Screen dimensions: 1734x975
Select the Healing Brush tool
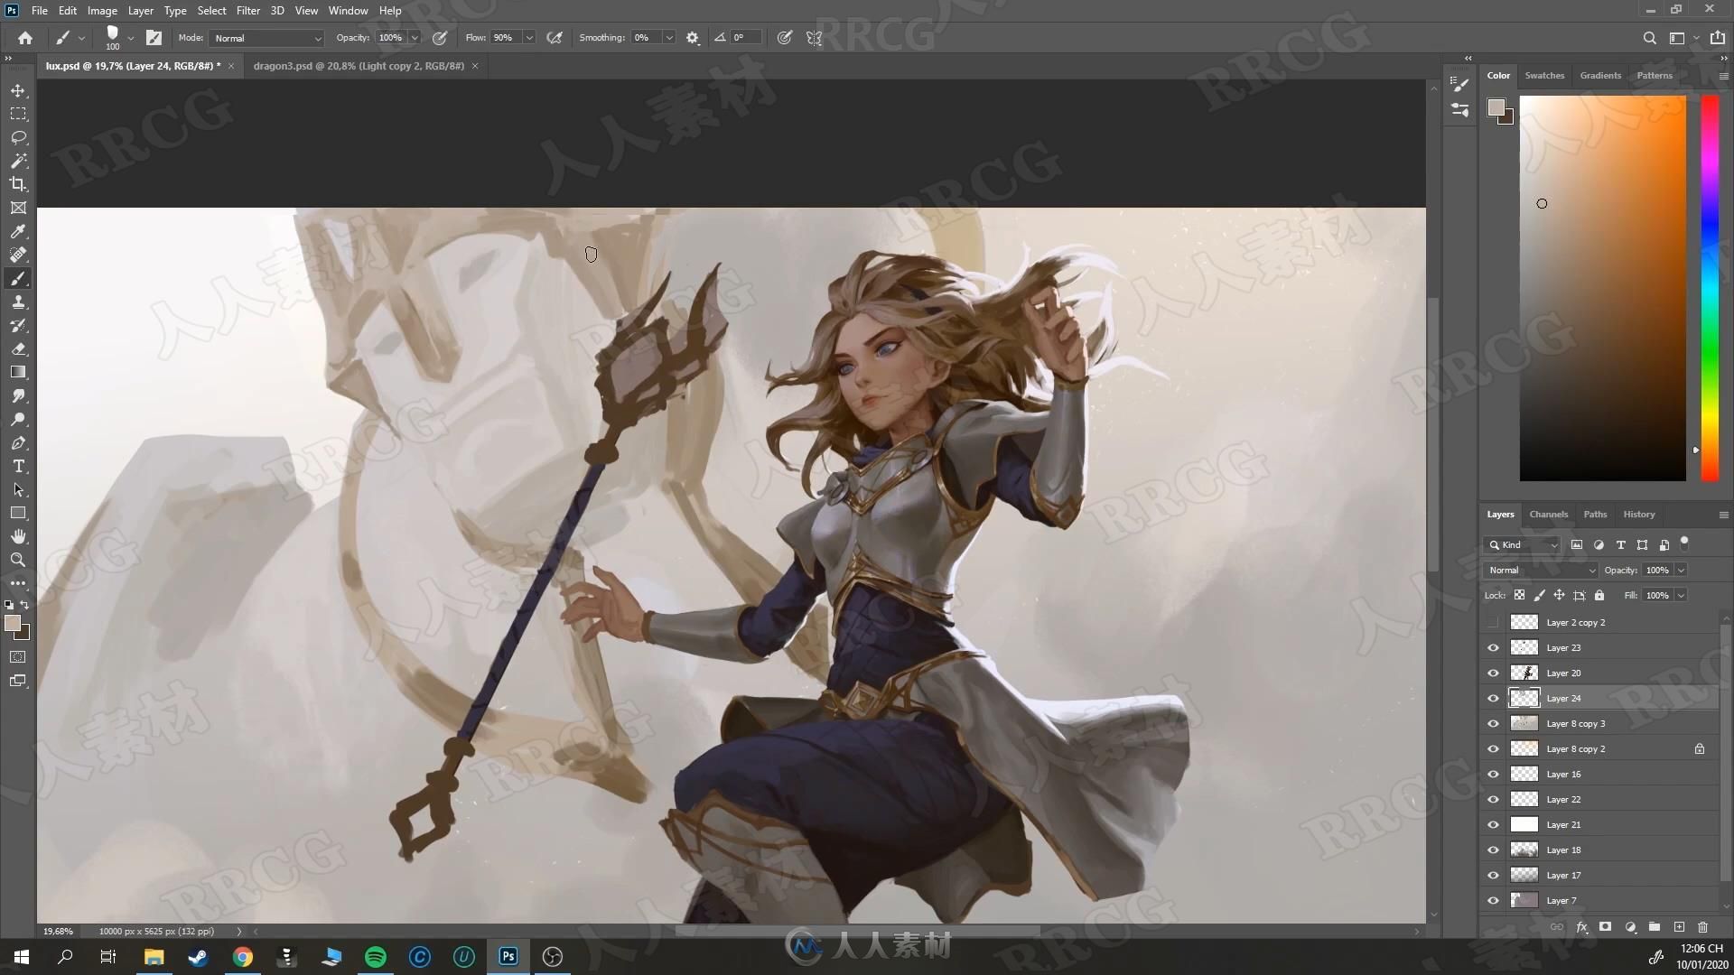coord(18,255)
